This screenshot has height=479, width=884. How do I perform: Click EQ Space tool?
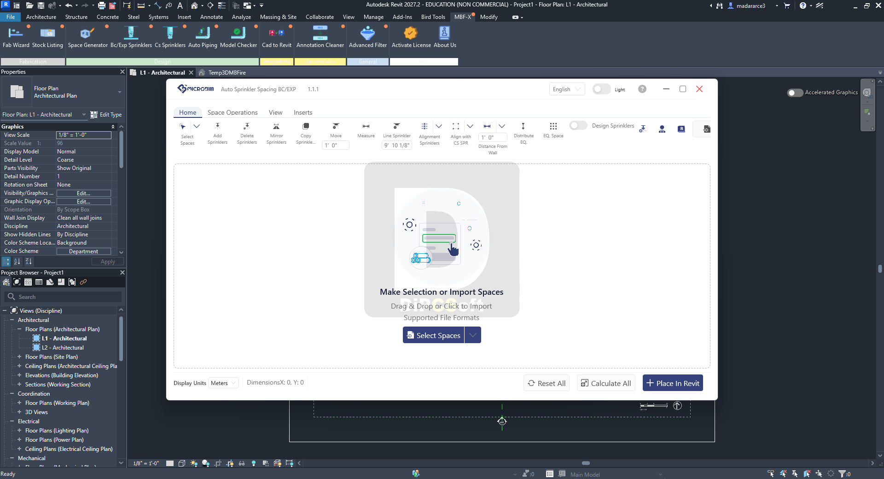coord(553,130)
